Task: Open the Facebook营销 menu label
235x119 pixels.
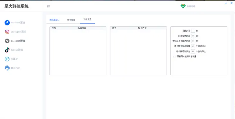Action: [18, 23]
